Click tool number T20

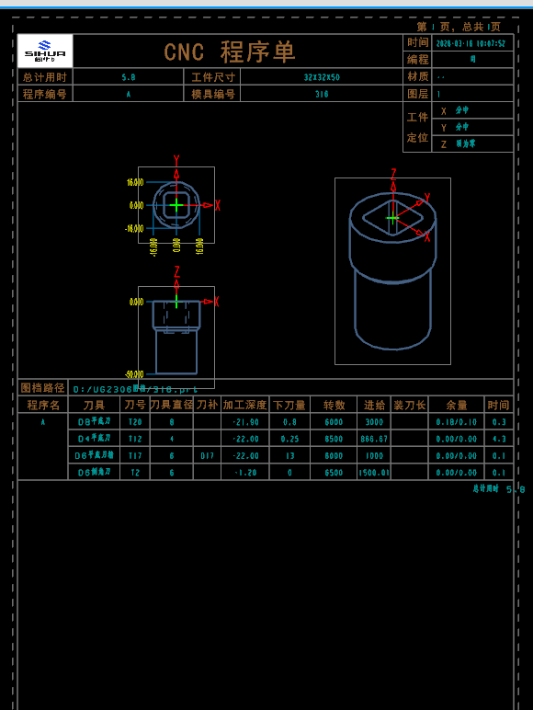click(x=135, y=421)
